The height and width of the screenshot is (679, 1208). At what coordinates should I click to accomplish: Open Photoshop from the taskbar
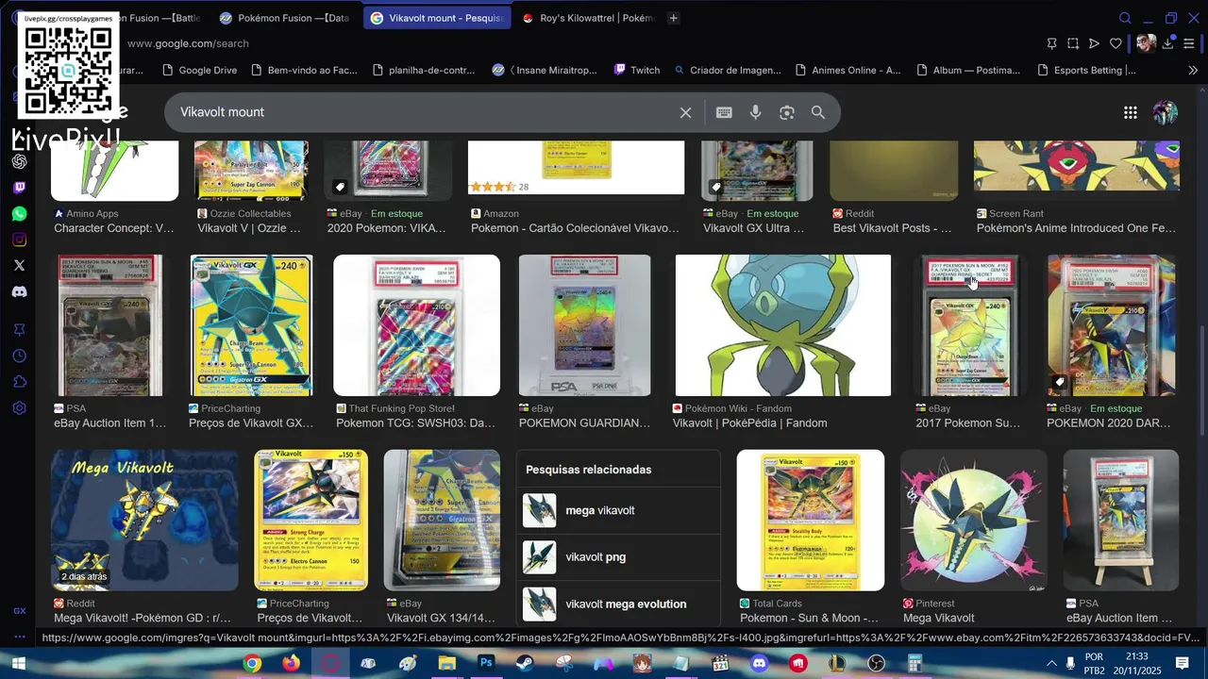[x=486, y=664]
